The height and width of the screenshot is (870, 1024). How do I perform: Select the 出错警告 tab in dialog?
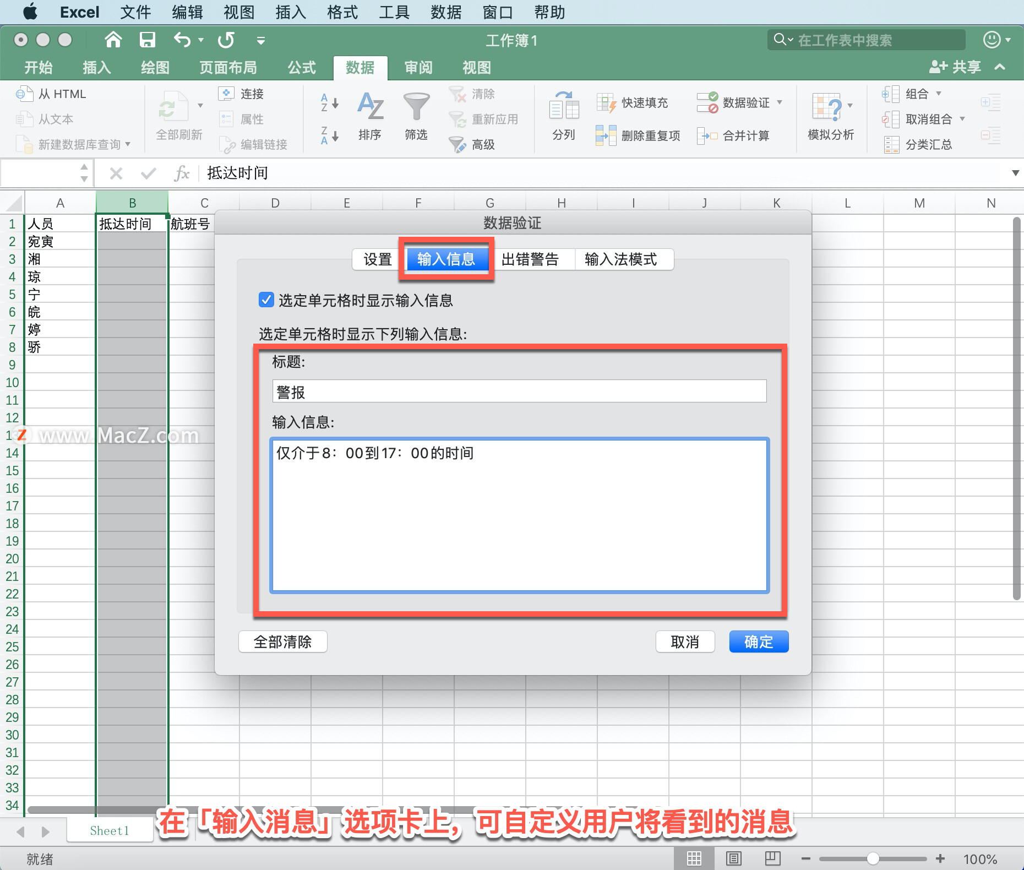pyautogui.click(x=530, y=259)
